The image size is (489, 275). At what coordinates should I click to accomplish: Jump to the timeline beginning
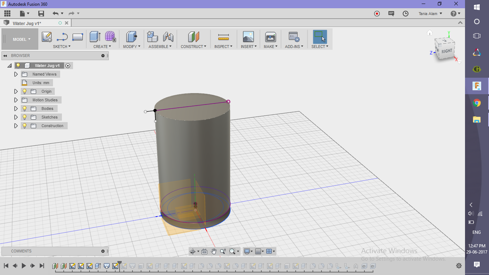tap(6, 266)
